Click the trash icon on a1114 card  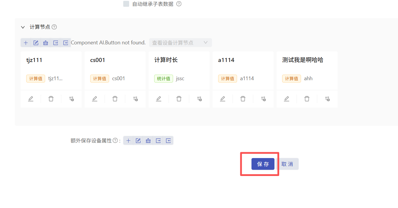click(x=243, y=99)
